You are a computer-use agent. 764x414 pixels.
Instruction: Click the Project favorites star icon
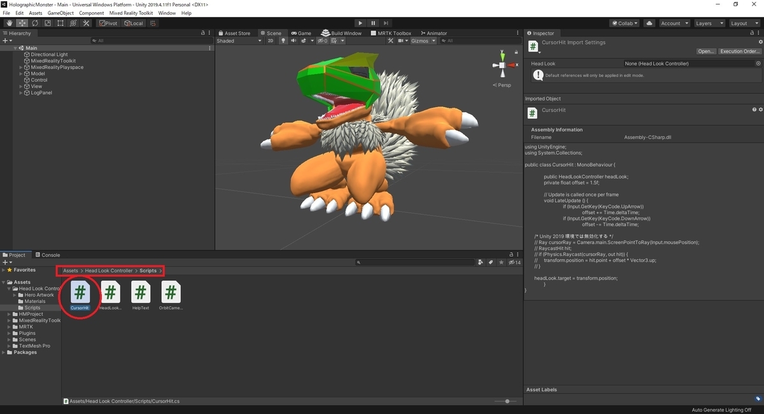click(502, 262)
